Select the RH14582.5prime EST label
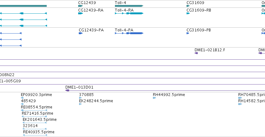The image size is (265, 137). coord(252,101)
